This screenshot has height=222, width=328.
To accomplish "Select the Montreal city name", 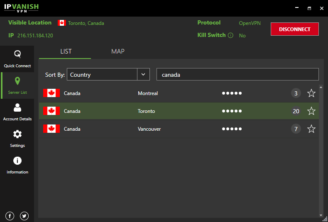I will [148, 93].
